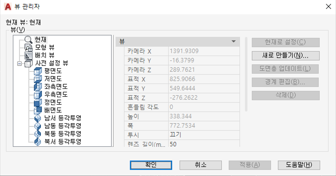This screenshot has height=176, width=336.
Task: Select 남동 등각투영 preset view
Action: (63, 126)
